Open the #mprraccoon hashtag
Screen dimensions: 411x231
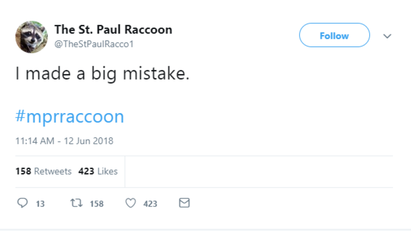pos(70,117)
